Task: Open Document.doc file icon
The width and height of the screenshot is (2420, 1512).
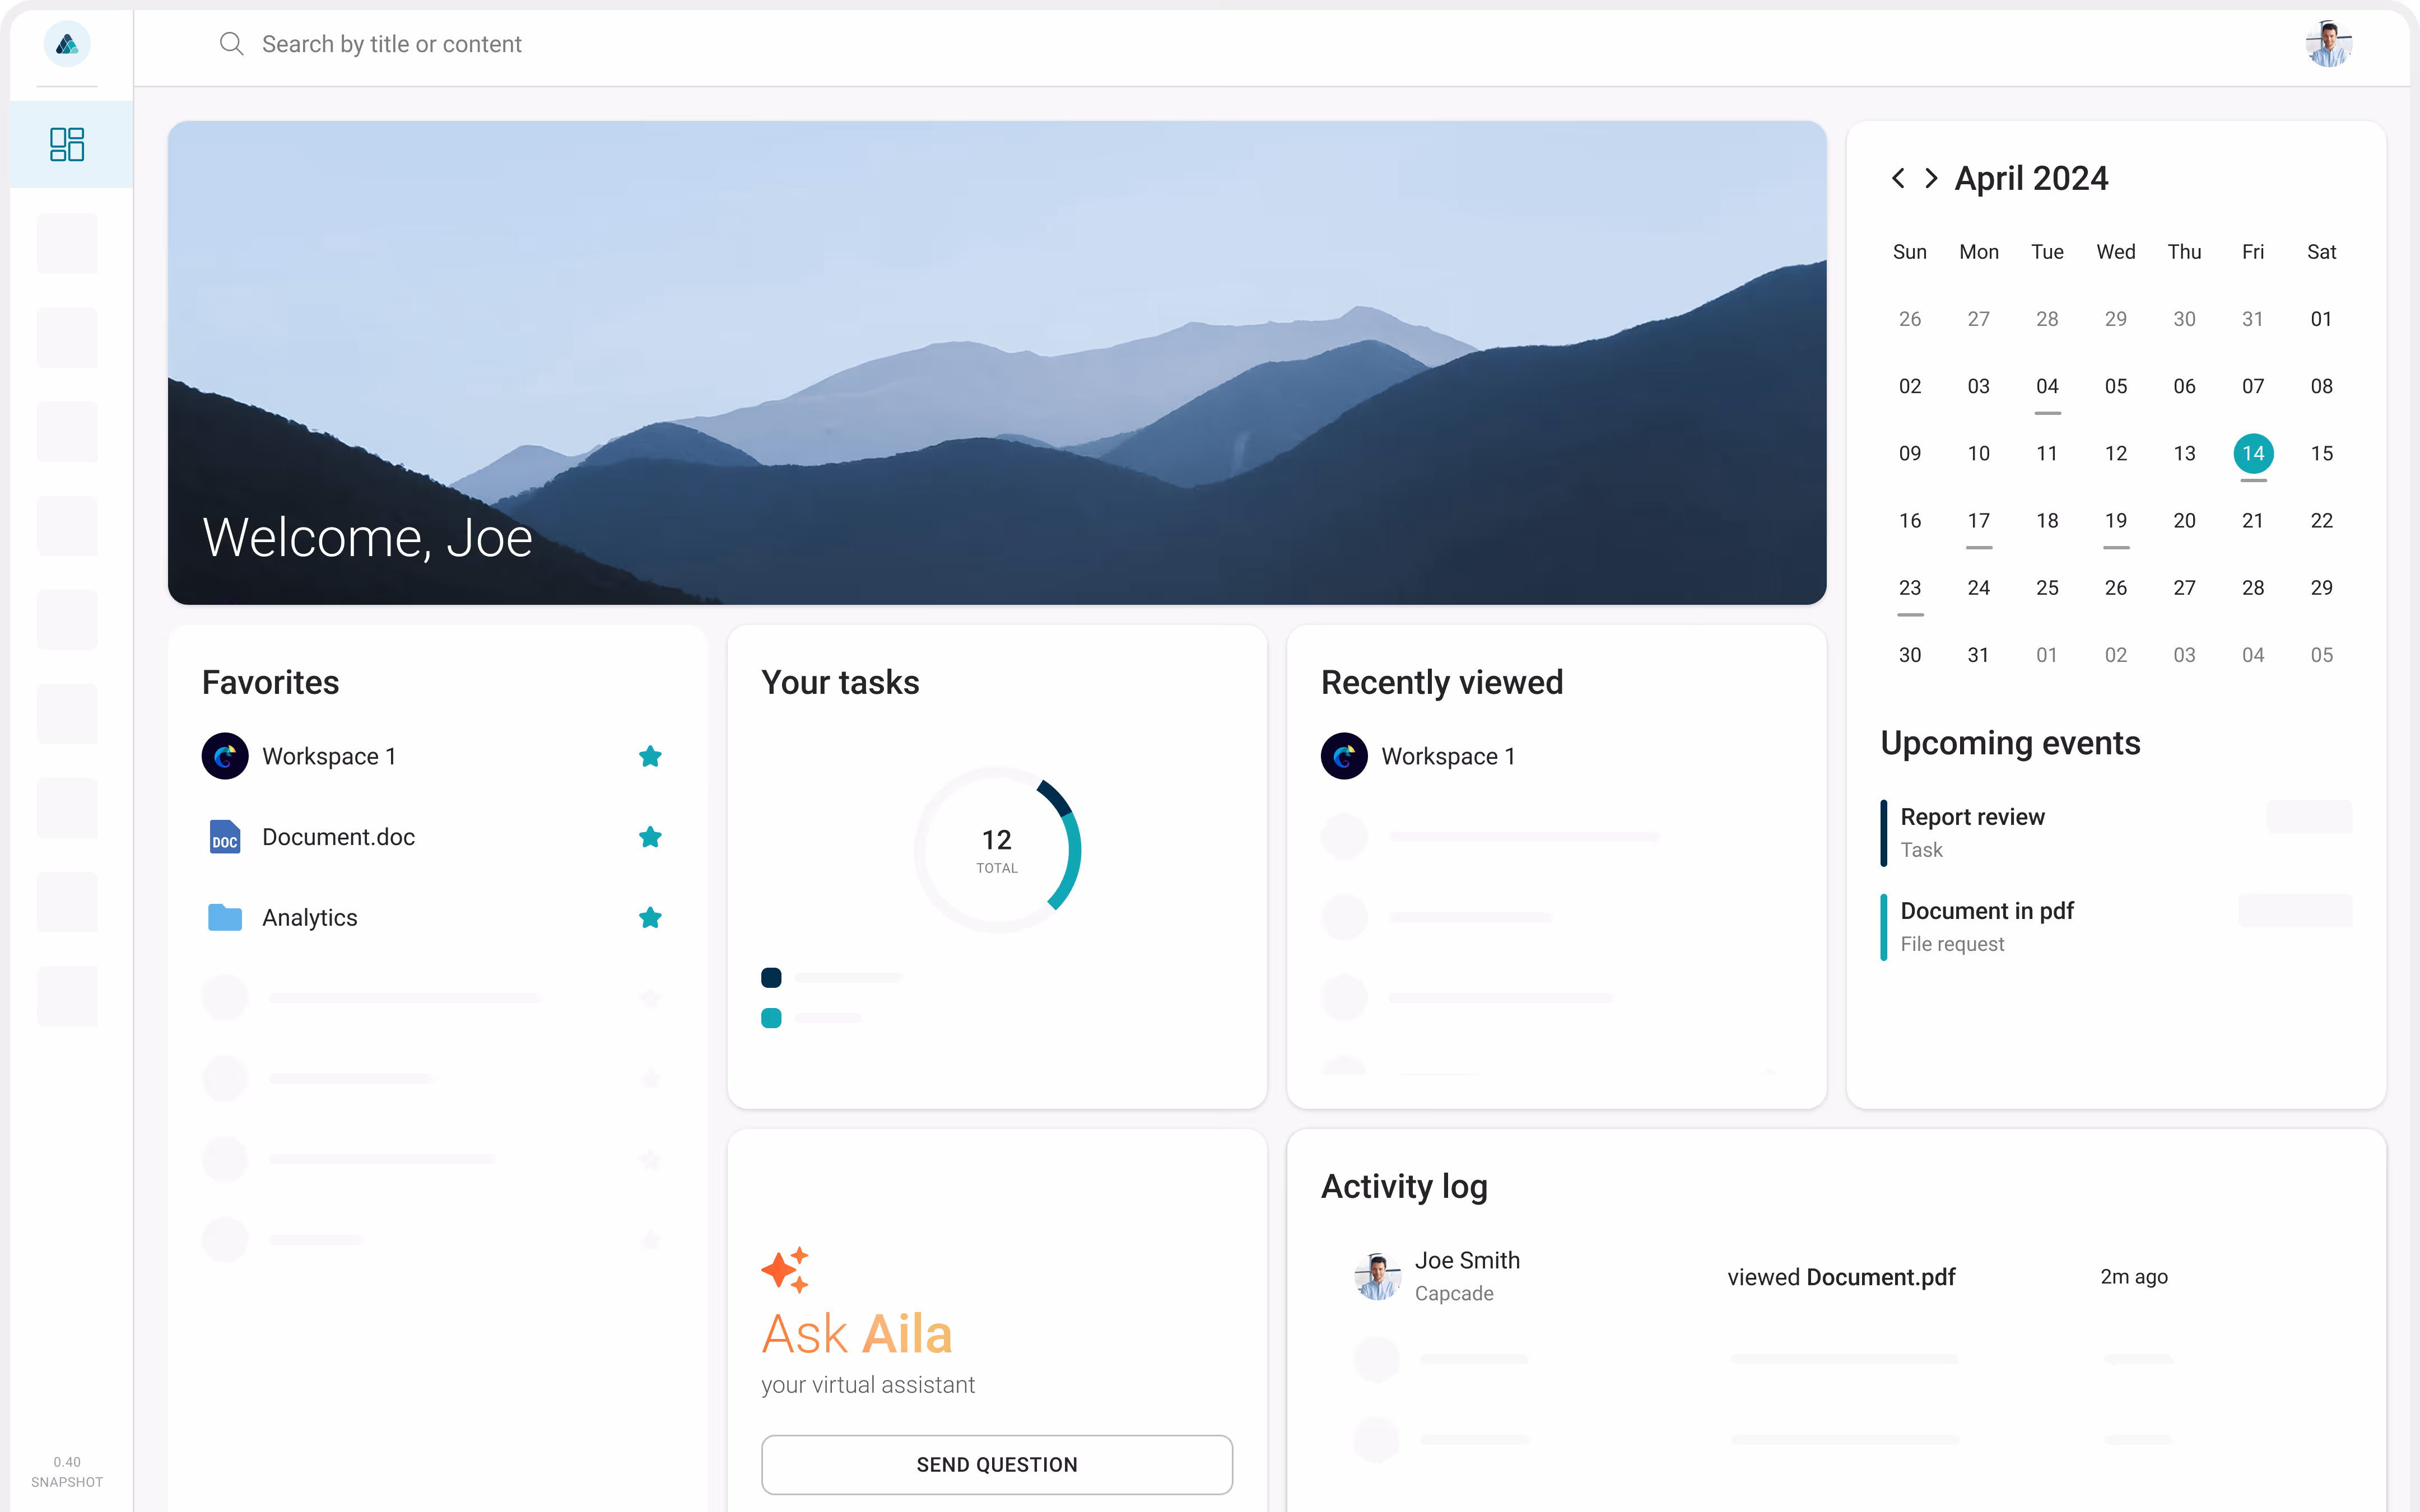Action: point(225,837)
